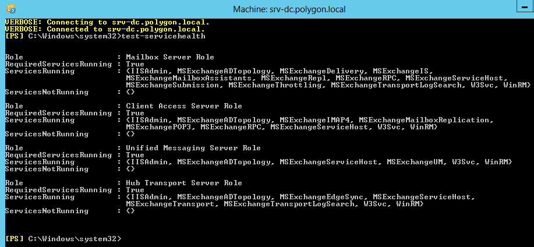
Task: Click ServicesRunning label of Client Access Role
Action: point(40,120)
